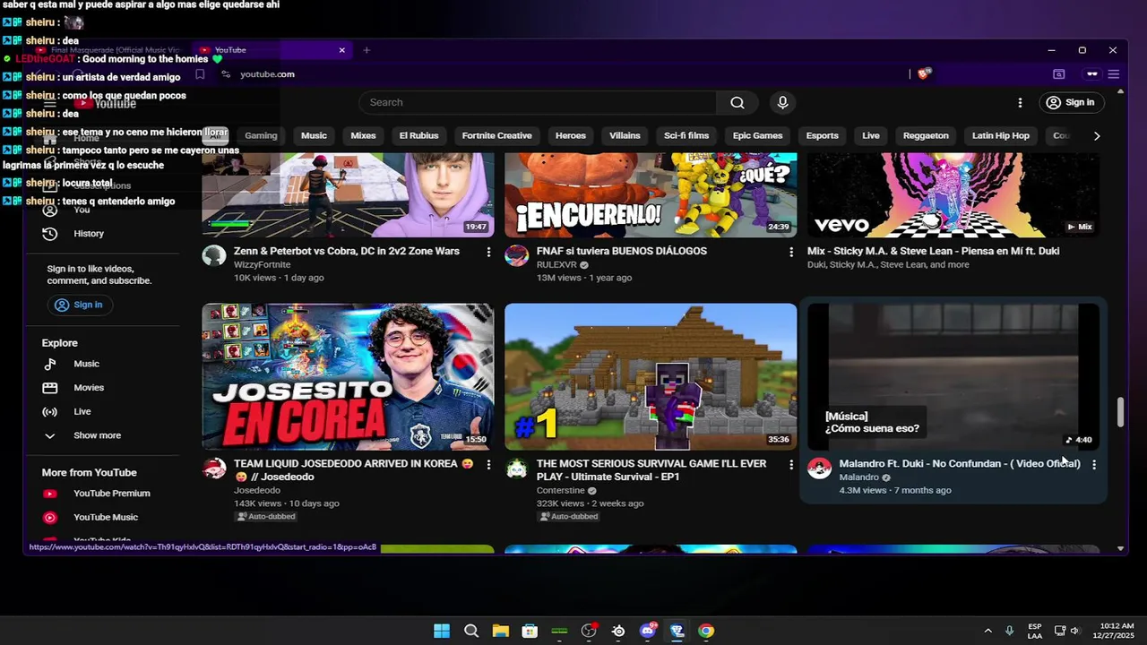Open Conterstine channel name link

point(560,491)
